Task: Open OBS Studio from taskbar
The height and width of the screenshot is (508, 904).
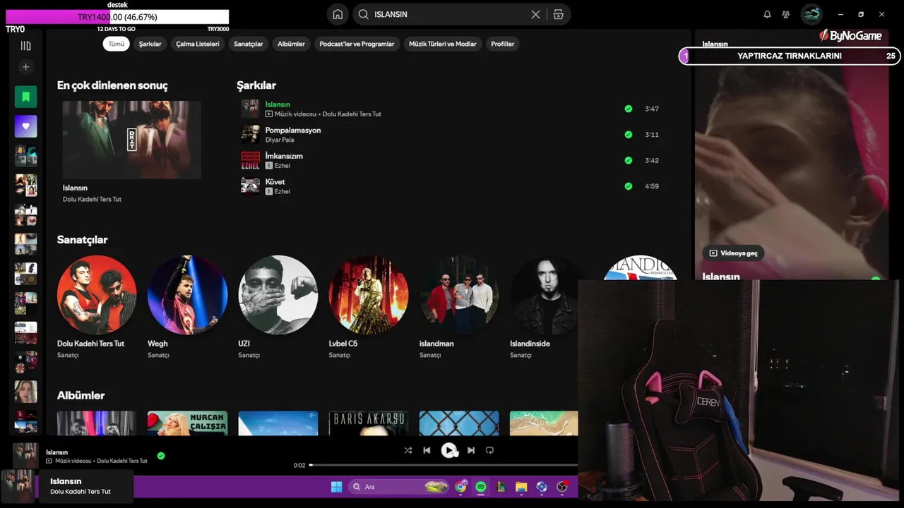Action: tap(562, 487)
